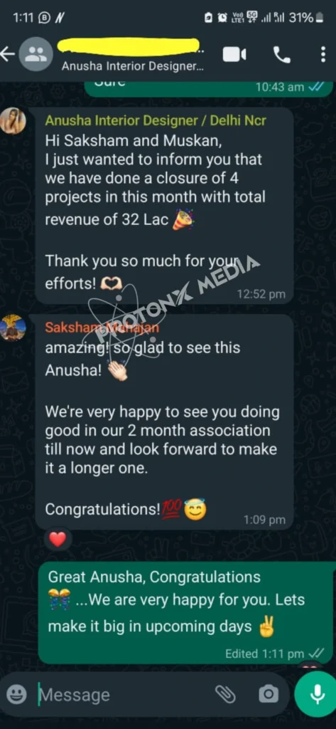Tap the 'Saksham Mahajan' sender name
The width and height of the screenshot is (336, 729).
pyautogui.click(x=102, y=327)
